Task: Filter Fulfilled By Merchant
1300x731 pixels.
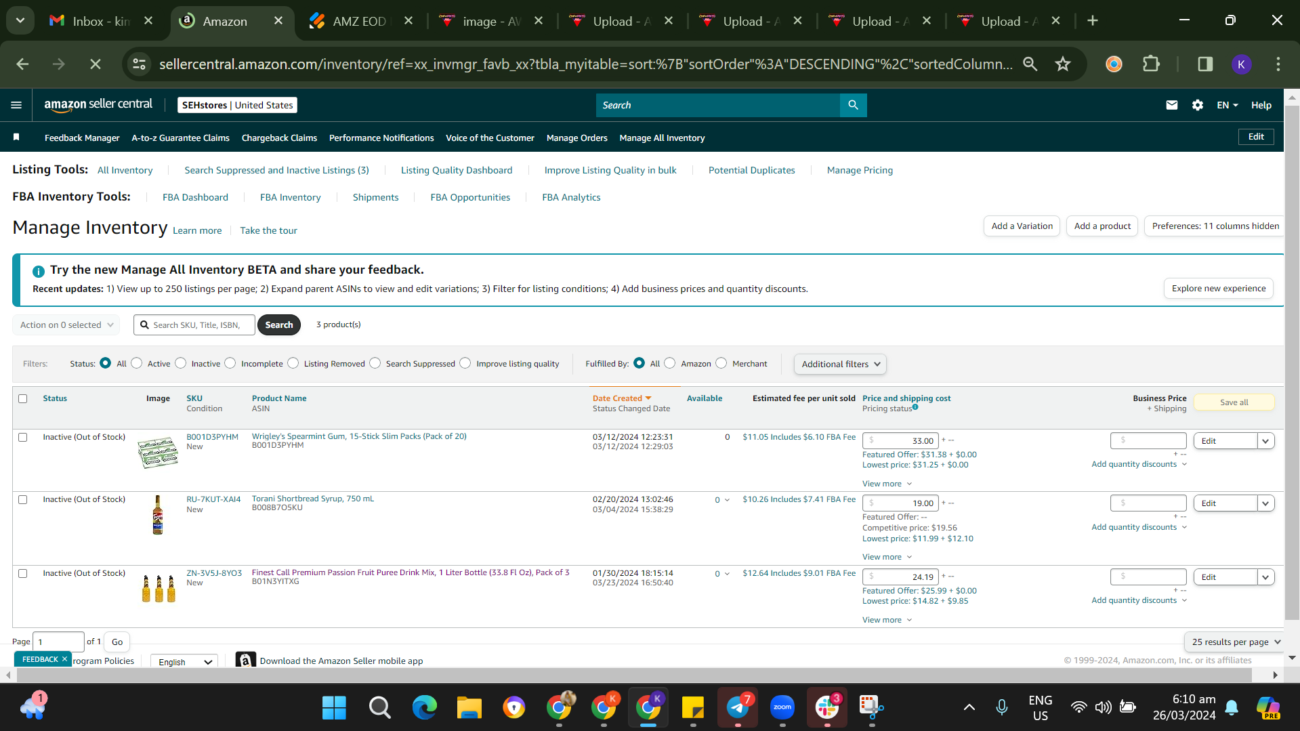Action: (x=721, y=363)
